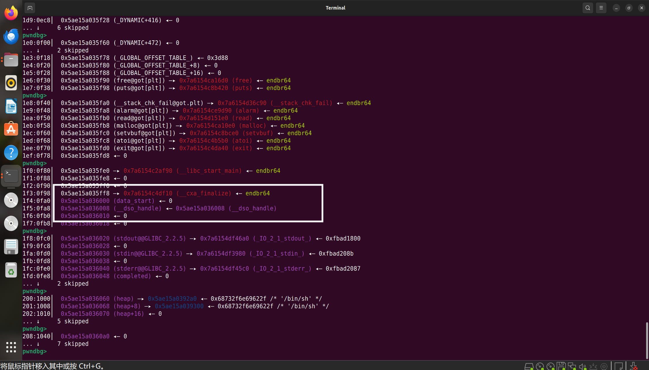Image resolution: width=649 pixels, height=370 pixels.
Task: Click the '7 skipped' line
Action: (x=73, y=344)
